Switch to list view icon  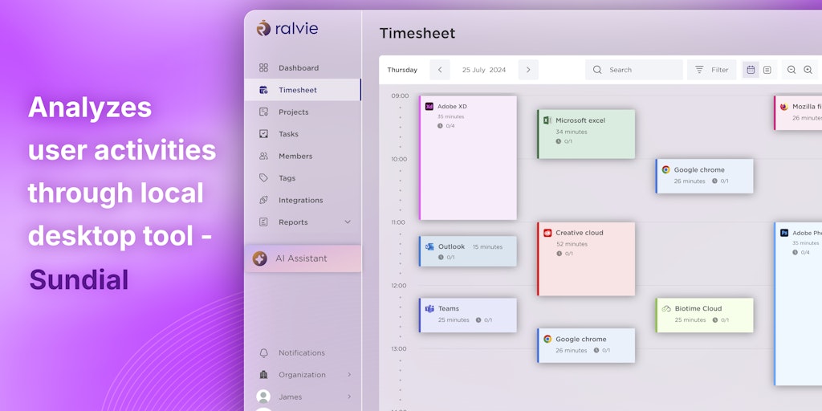[767, 70]
